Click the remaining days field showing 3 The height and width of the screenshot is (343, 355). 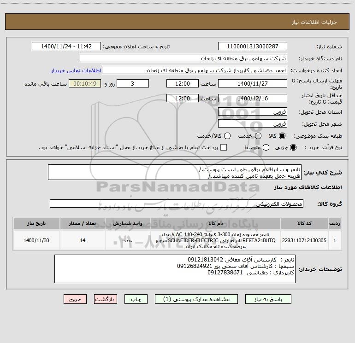point(133,83)
